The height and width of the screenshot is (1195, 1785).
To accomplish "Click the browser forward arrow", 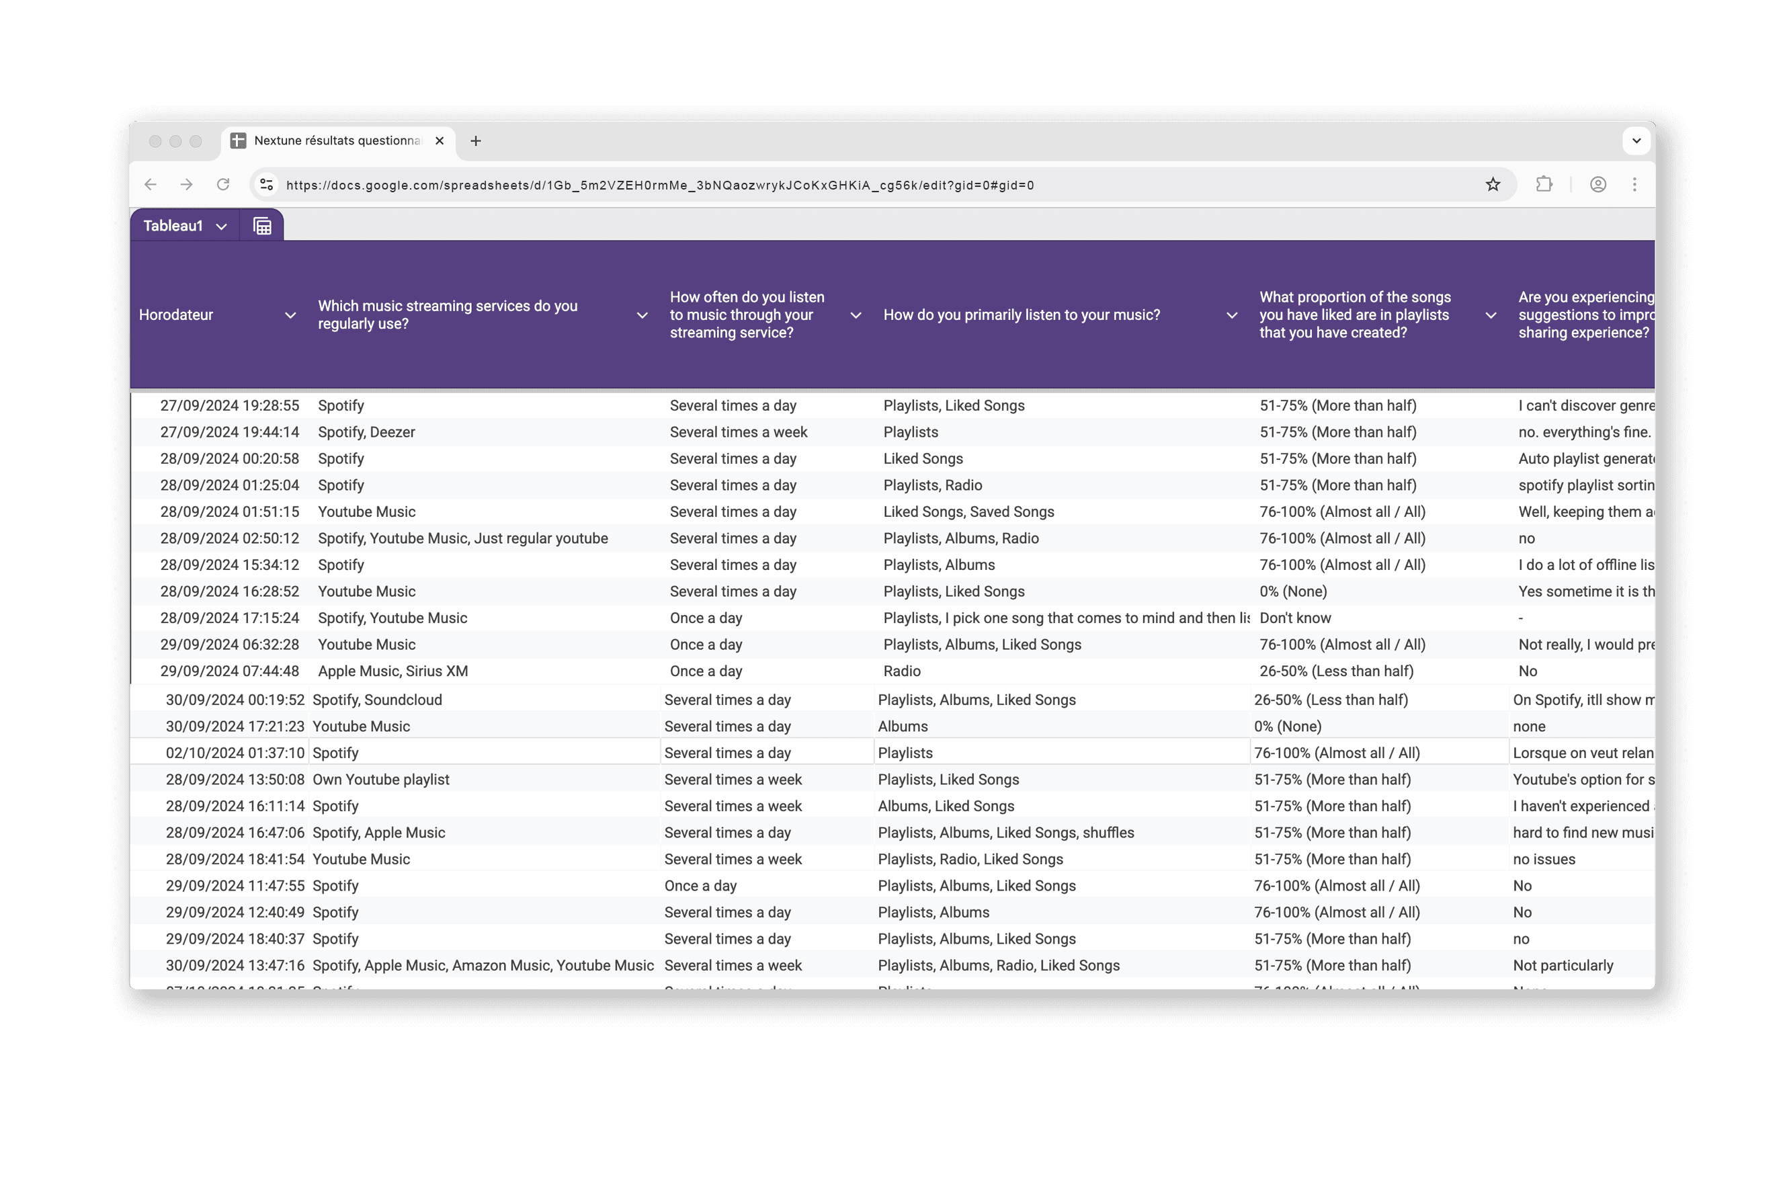I will pos(187,184).
